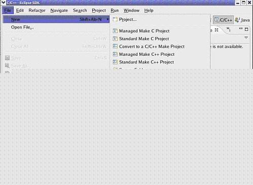Click the Managed Make C++ Project icon

click(115, 54)
